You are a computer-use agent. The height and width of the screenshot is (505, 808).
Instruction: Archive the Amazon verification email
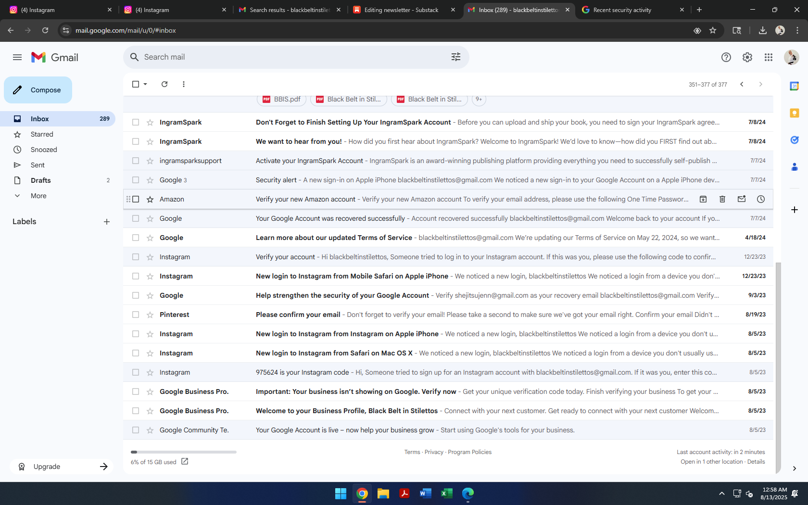tap(703, 199)
